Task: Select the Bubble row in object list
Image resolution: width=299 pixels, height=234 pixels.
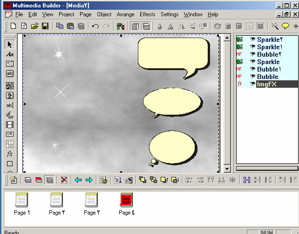Action: (267, 77)
